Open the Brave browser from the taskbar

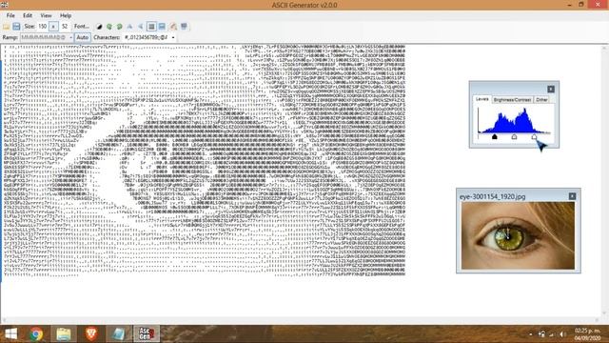pyautogui.click(x=91, y=334)
